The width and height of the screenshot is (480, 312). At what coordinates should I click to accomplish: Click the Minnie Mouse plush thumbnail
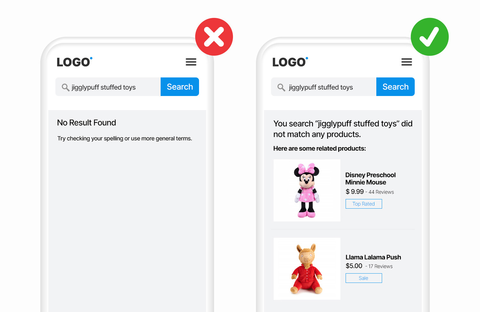(307, 190)
